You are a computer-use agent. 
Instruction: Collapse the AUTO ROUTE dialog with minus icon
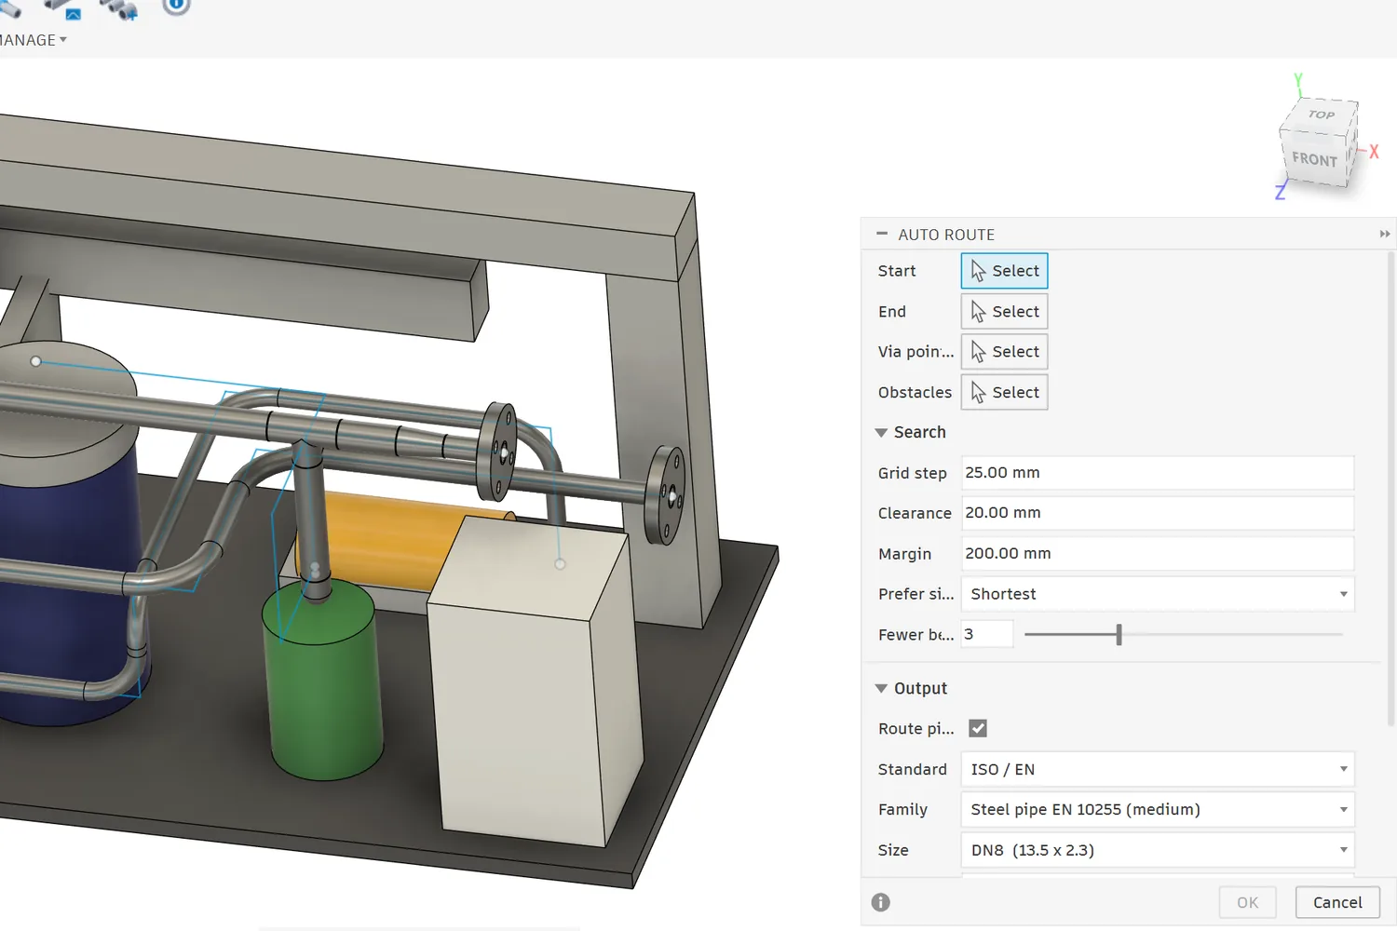pyautogui.click(x=882, y=234)
